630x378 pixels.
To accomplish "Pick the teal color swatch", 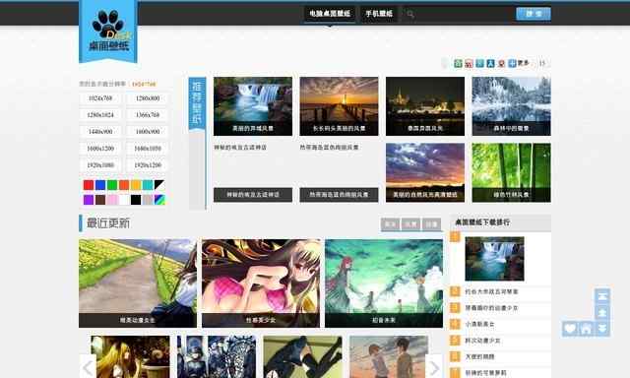I will point(148,185).
